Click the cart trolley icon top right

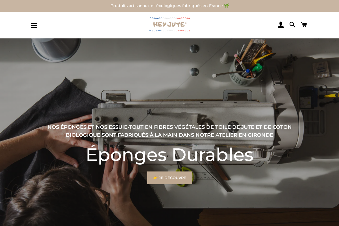point(304,25)
